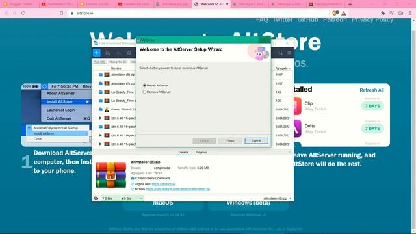Viewport: 416px width, 234px height.
Task: Click the folder icon for altinstaller (7).zip
Action: [x=101, y=83]
